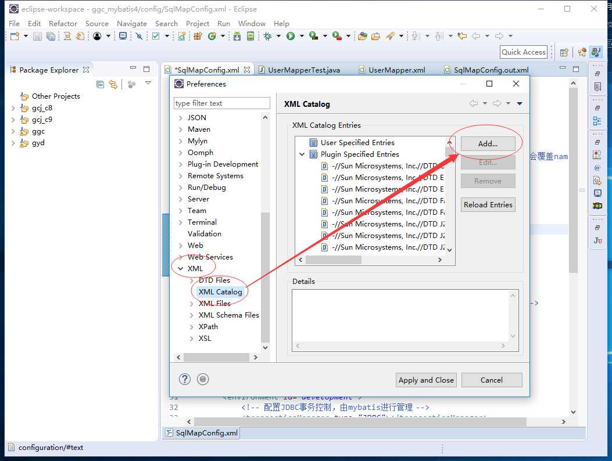Viewport: 612px width, 461px height.
Task: Click the toolbar checkbox task icon
Action: click(x=156, y=36)
